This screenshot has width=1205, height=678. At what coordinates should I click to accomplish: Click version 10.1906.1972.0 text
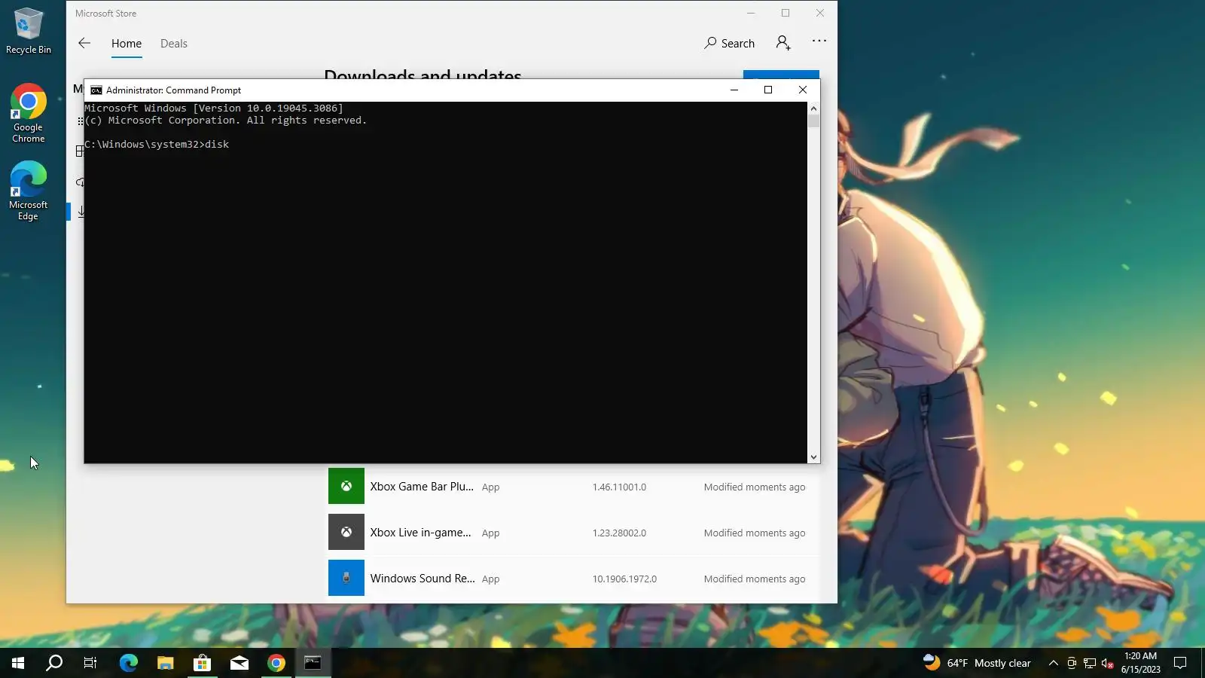pyautogui.click(x=624, y=579)
